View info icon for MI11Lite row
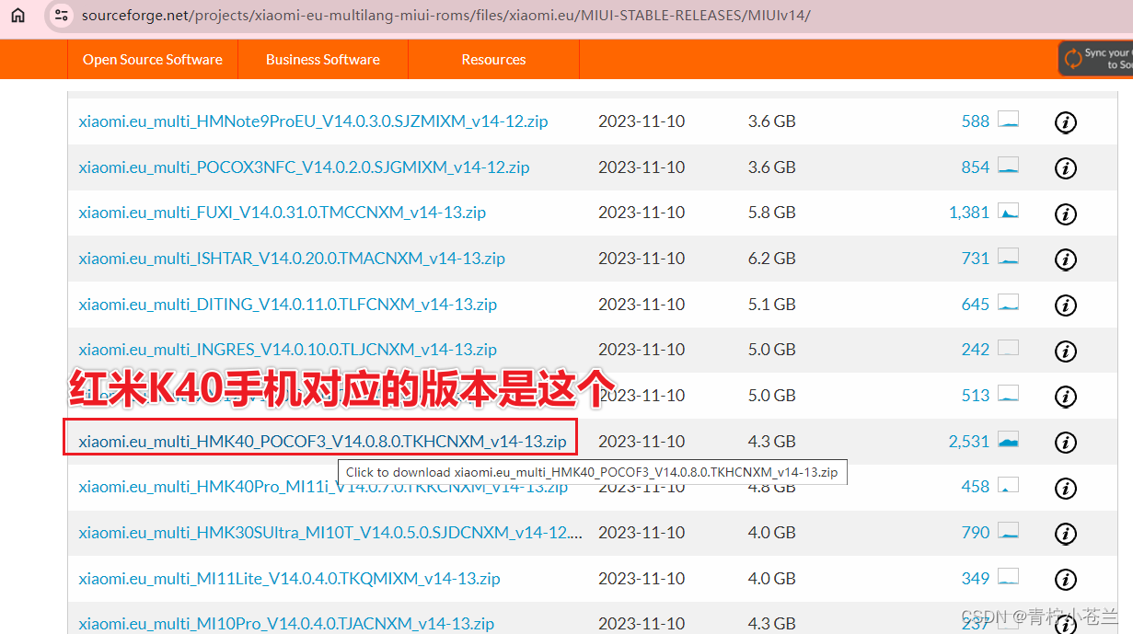This screenshot has width=1133, height=634. (x=1065, y=580)
